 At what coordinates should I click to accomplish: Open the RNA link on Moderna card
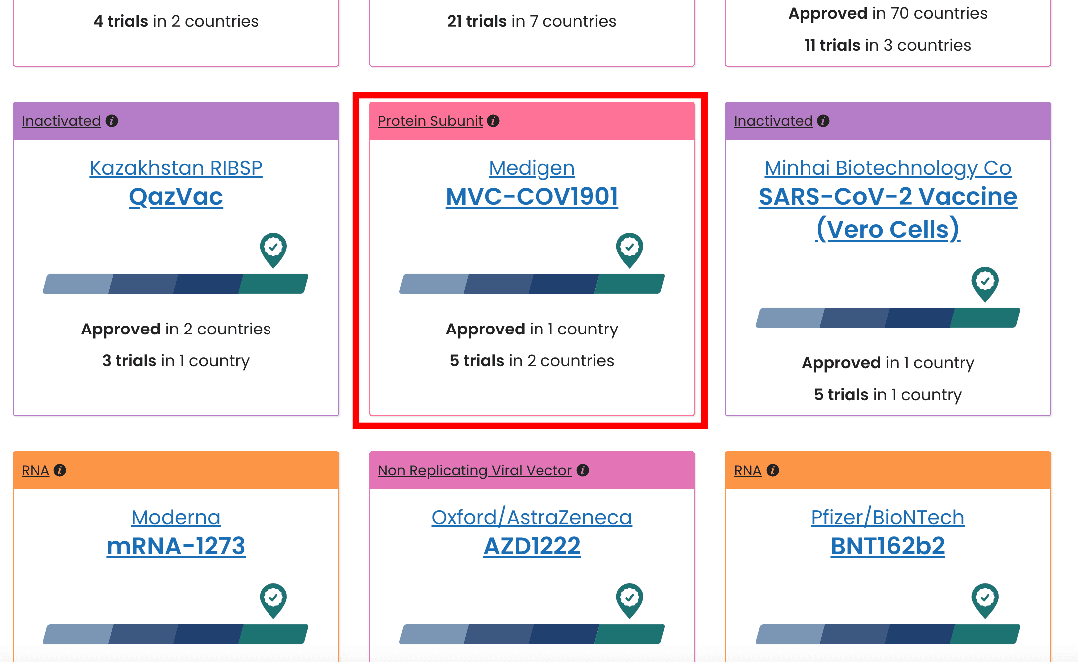tap(36, 470)
